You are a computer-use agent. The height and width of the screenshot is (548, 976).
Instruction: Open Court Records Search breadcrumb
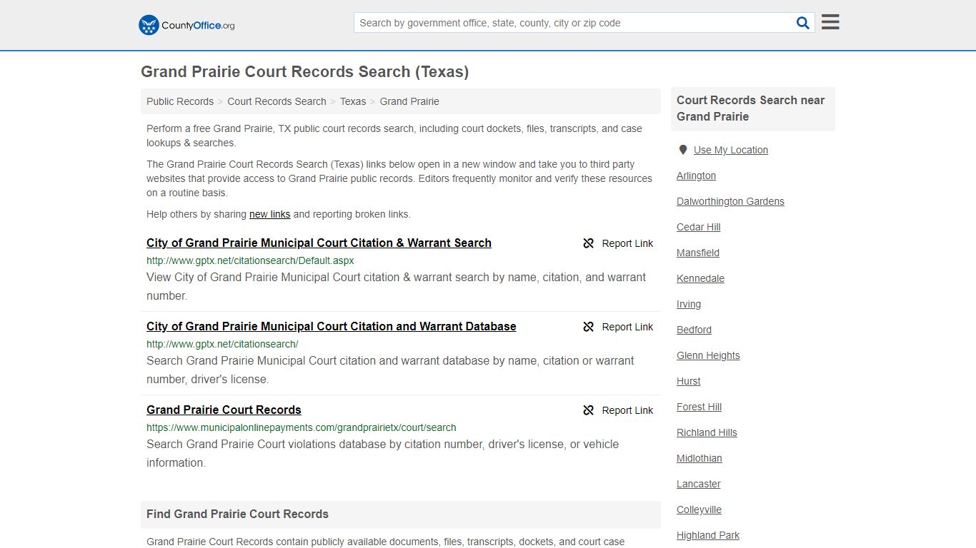click(x=277, y=101)
